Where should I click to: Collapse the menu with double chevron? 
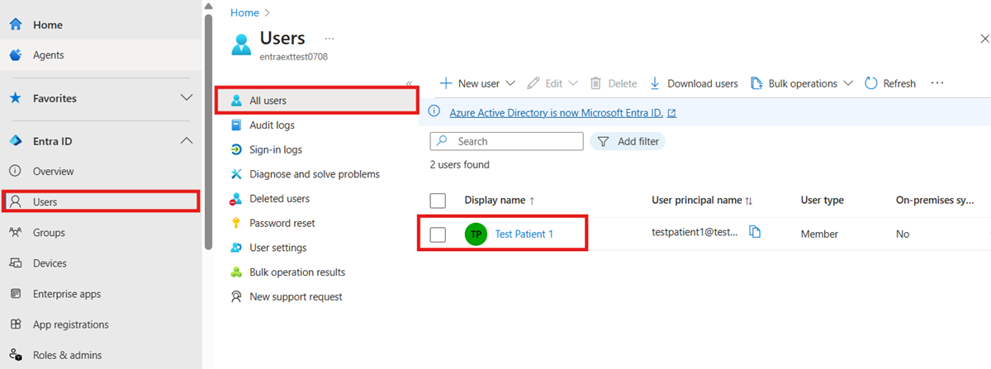point(409,84)
